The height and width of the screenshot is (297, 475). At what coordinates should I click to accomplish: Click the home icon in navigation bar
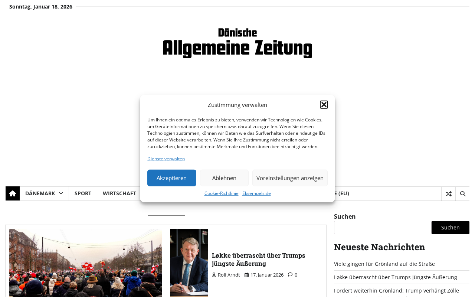13,193
